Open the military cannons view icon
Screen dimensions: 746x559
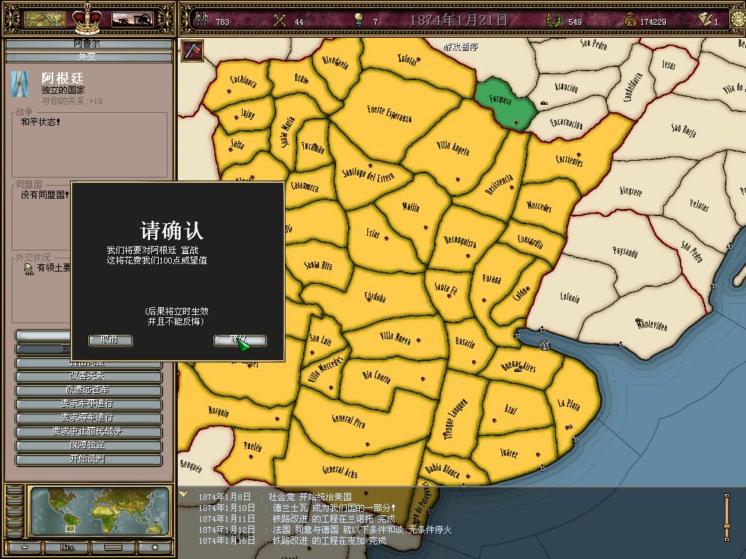coord(133,20)
